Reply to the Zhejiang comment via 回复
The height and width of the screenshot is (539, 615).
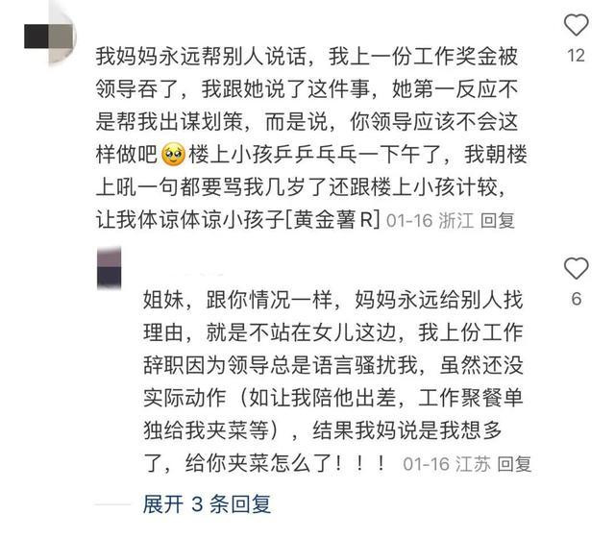coord(498,220)
